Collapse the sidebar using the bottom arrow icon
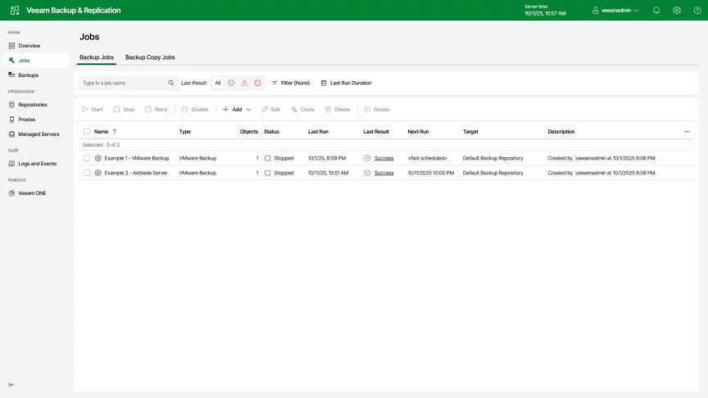708x398 pixels. coord(11,384)
